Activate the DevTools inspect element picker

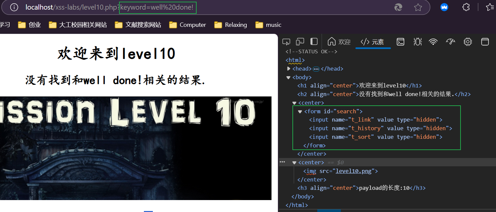(x=286, y=42)
